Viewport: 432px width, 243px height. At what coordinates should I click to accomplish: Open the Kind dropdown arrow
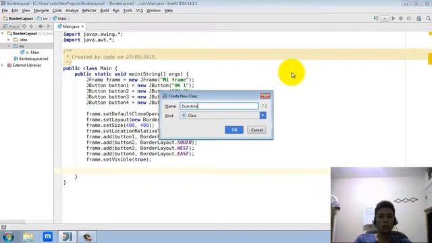[x=263, y=115]
